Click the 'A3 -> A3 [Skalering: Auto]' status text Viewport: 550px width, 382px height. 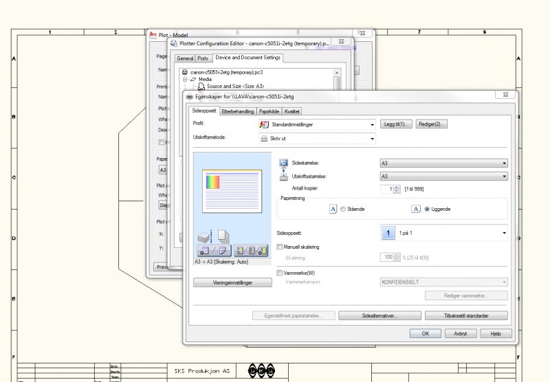pyautogui.click(x=221, y=262)
